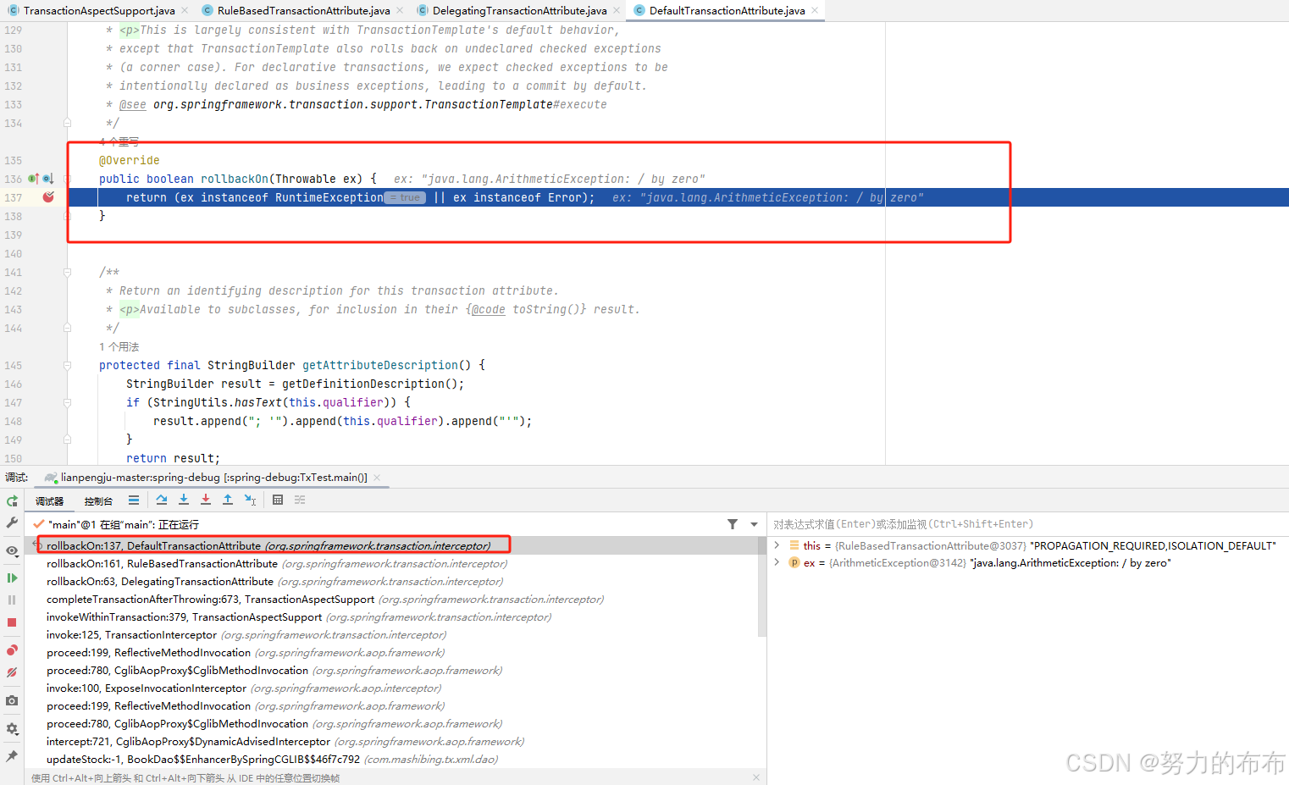Toggle breakpoint on line 137
The height and width of the screenshot is (785, 1289).
48,197
